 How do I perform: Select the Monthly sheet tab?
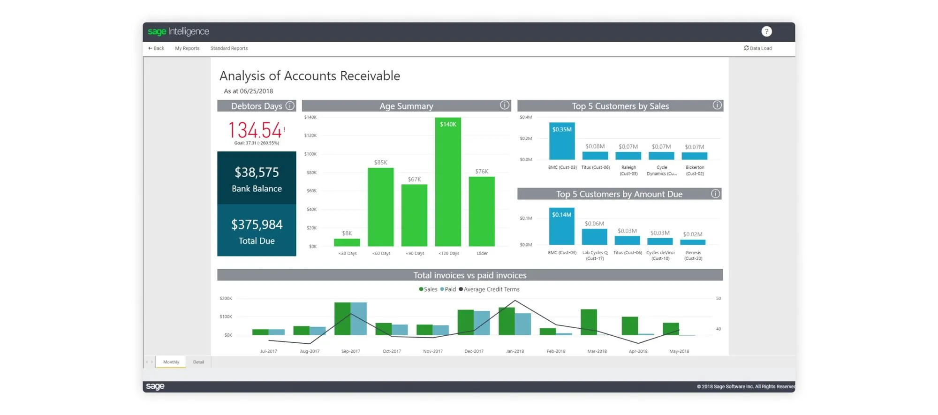[171, 362]
